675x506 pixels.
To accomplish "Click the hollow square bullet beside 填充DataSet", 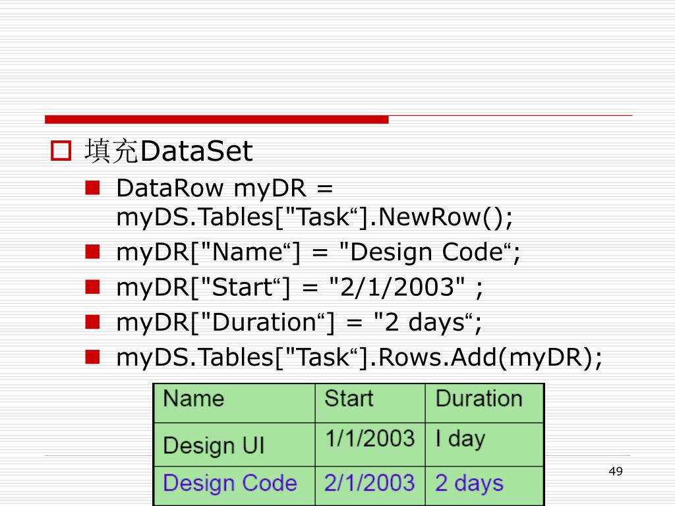I will pos(60,152).
